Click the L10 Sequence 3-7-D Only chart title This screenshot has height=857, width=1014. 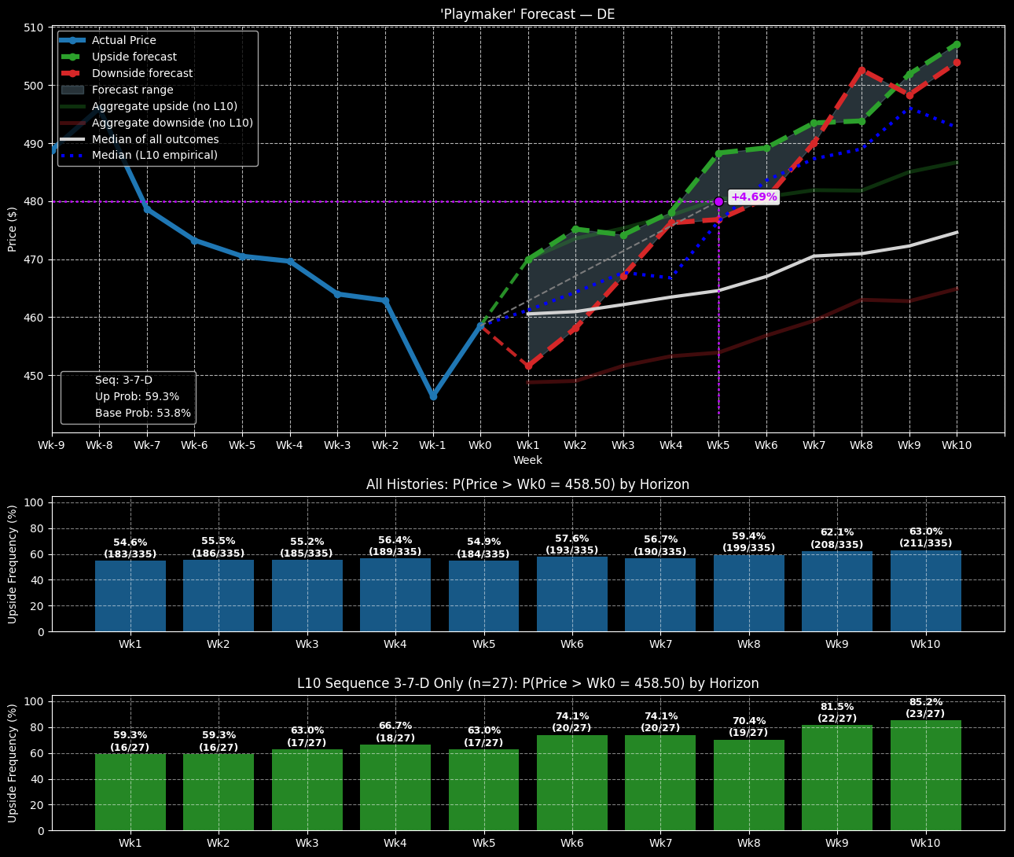tap(527, 683)
